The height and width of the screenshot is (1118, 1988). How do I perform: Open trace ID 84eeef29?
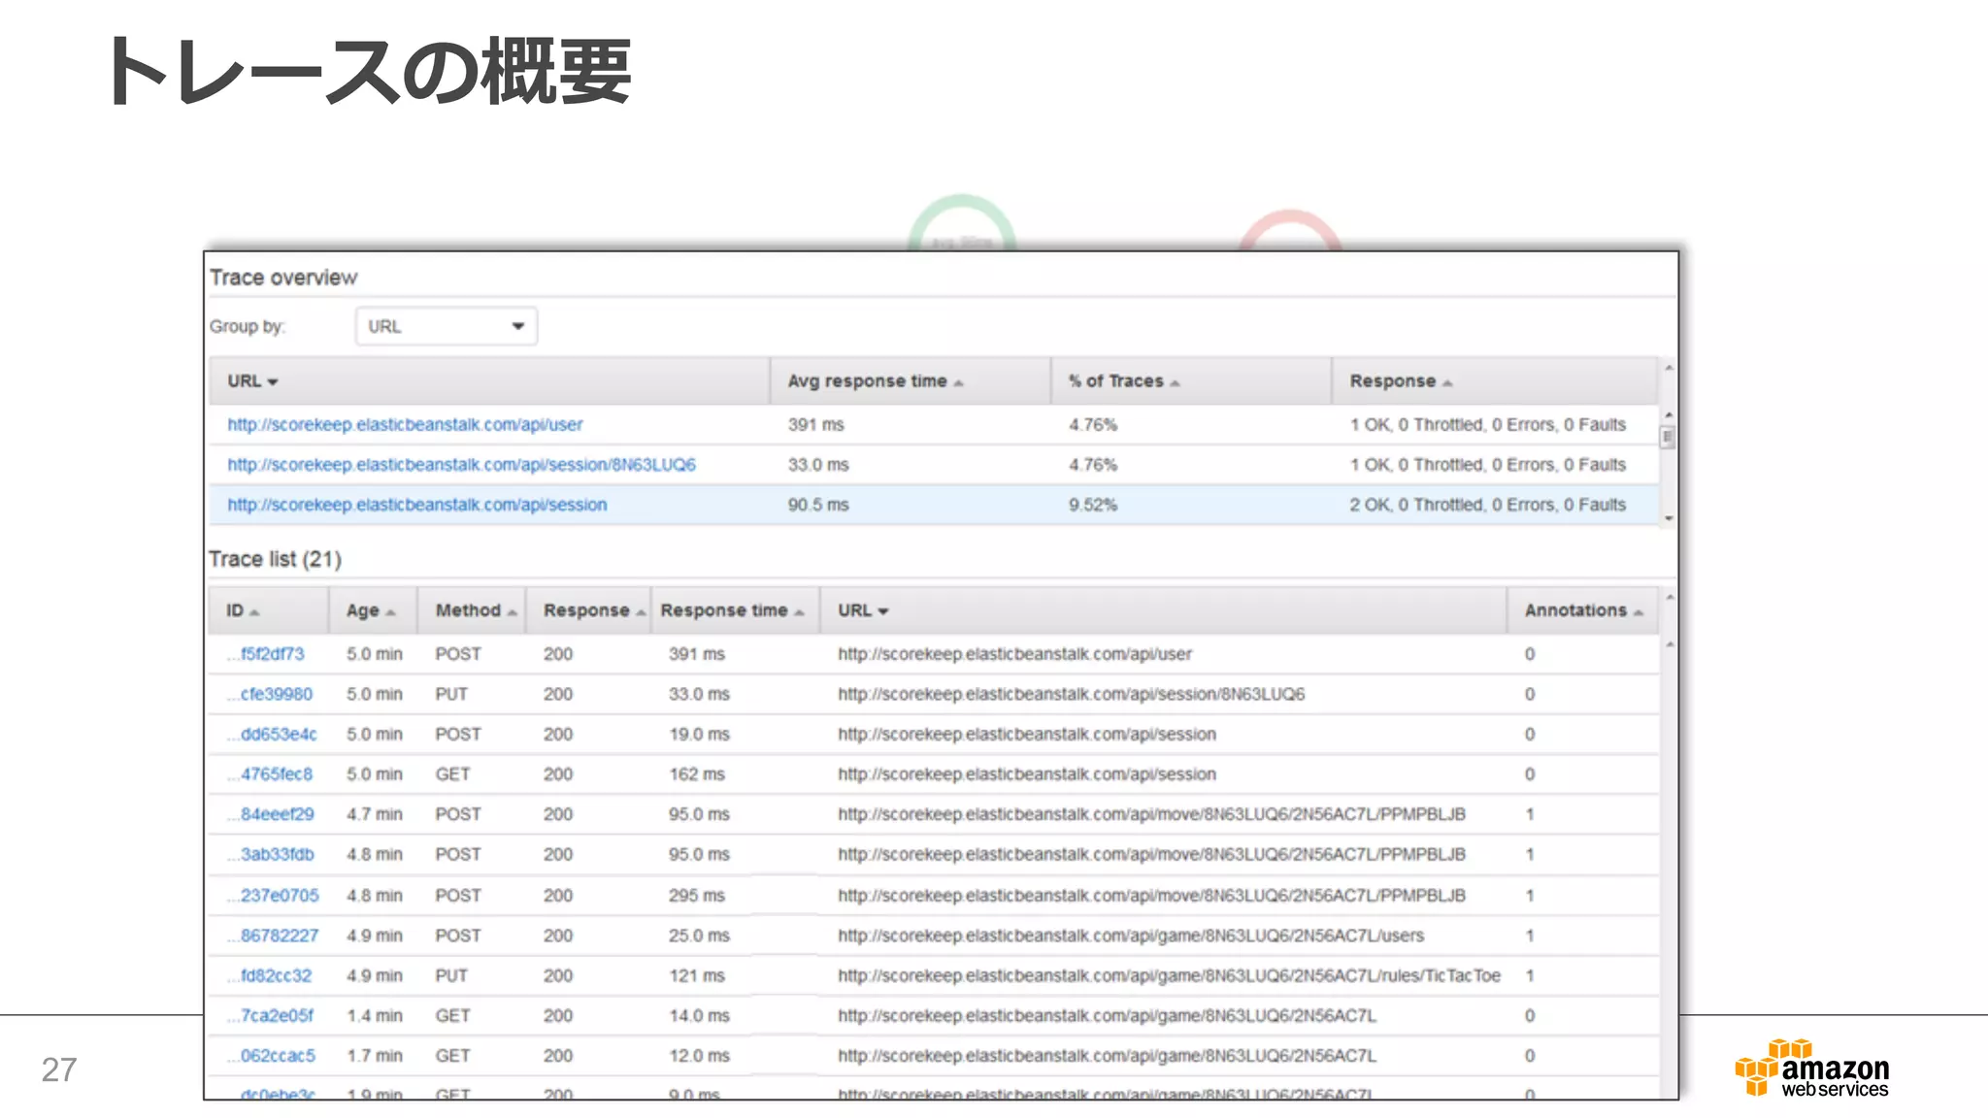[x=276, y=814]
